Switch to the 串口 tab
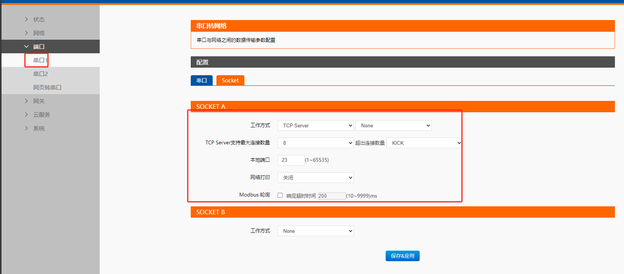The image size is (624, 274). click(202, 80)
